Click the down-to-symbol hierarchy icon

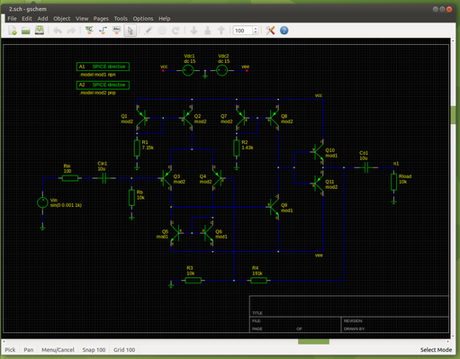207,31
